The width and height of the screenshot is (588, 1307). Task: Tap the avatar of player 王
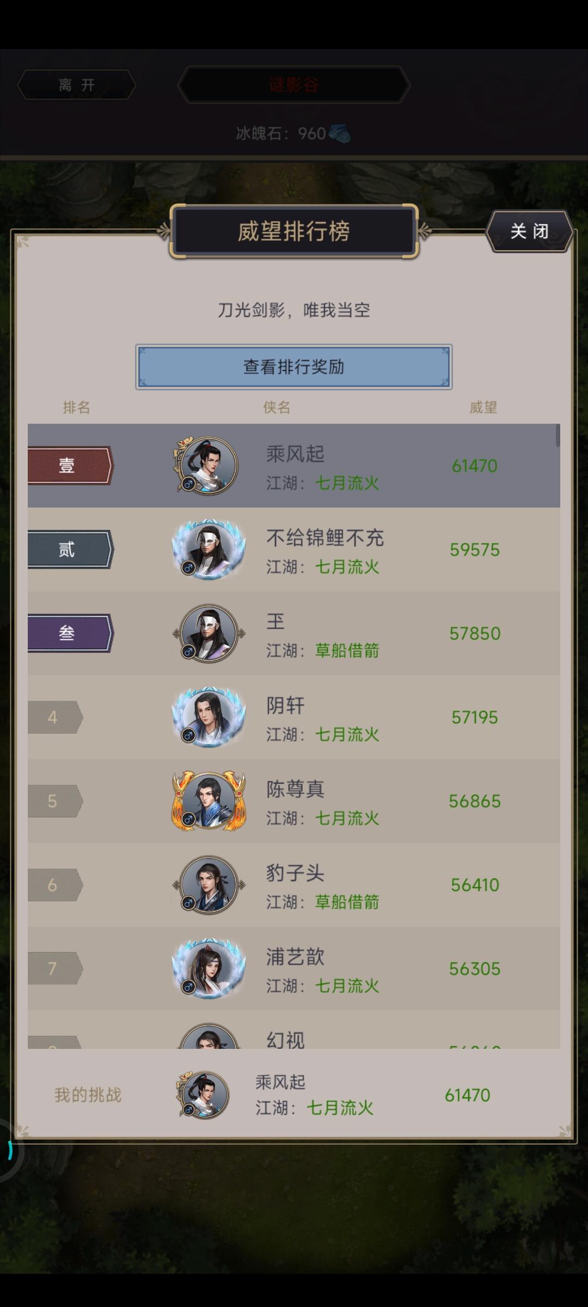pos(209,633)
